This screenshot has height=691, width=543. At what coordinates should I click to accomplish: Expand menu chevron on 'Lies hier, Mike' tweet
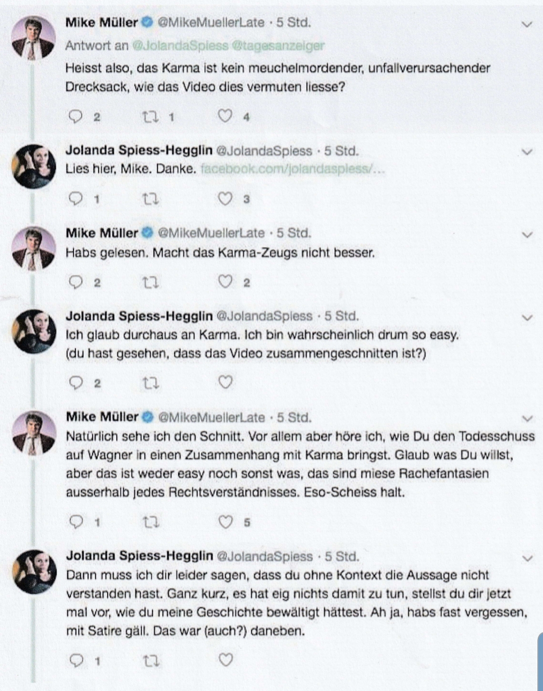(x=527, y=152)
